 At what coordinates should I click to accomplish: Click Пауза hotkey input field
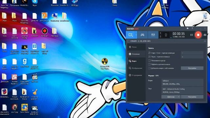(192, 57)
